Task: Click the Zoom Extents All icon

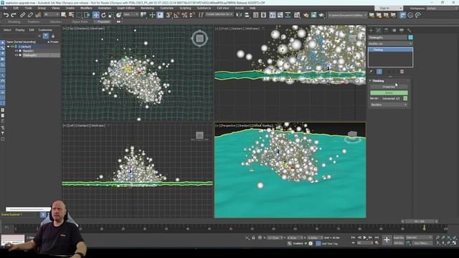Action: coord(454,237)
